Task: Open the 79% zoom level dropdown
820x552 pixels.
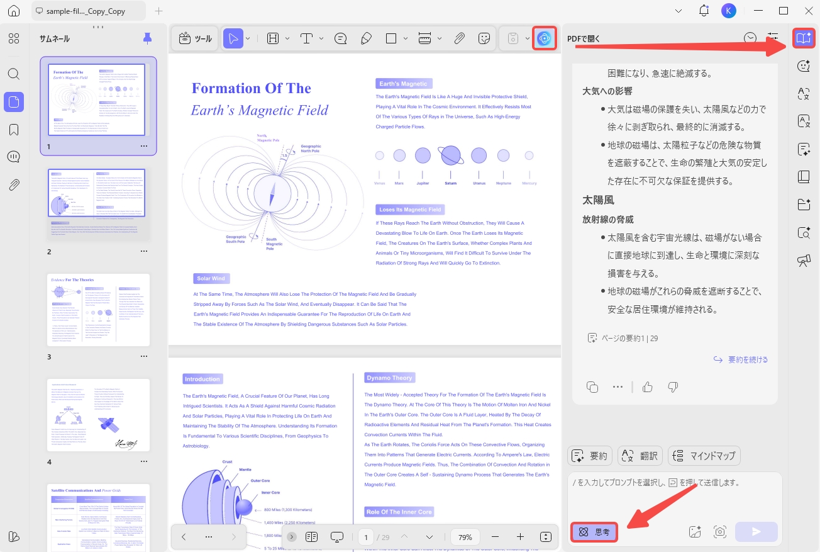Action: tap(465, 537)
